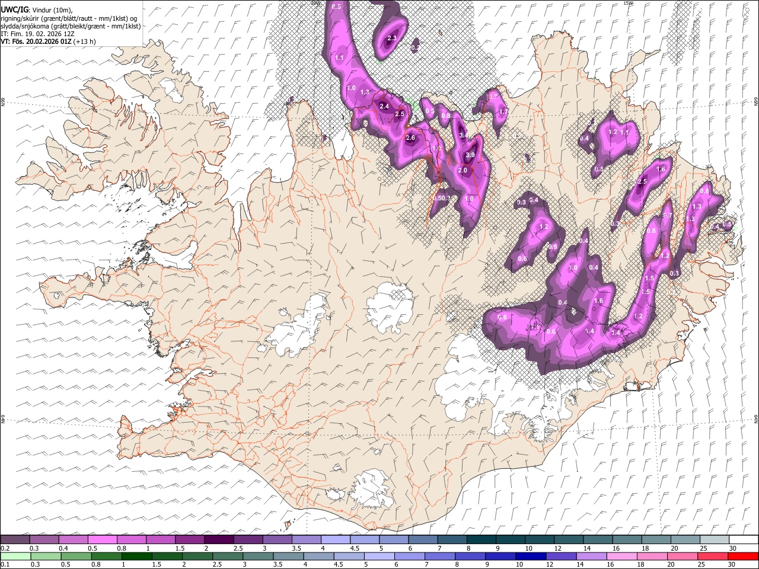
Task: Pick the white 30+ snow legend swatch
Action: tap(744, 540)
